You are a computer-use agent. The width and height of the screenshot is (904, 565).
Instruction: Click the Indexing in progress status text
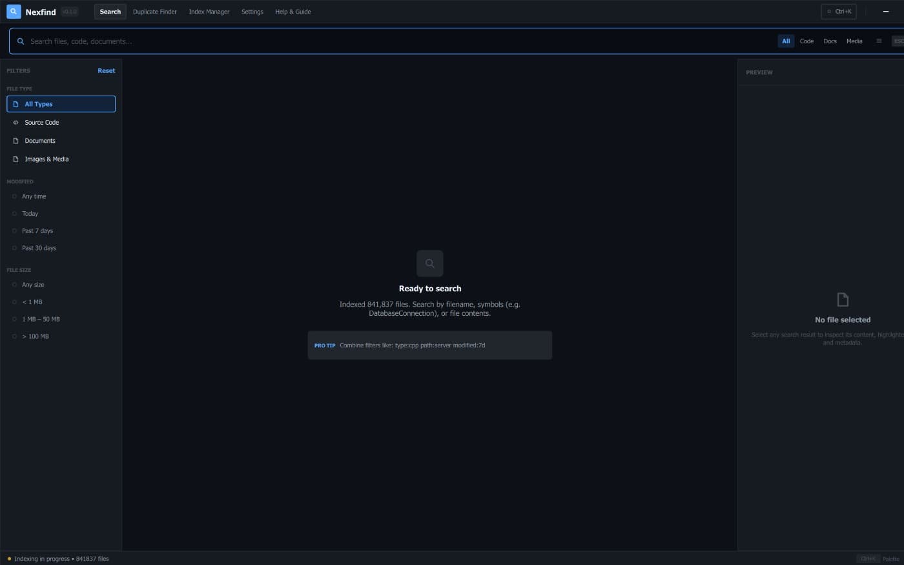click(x=61, y=559)
